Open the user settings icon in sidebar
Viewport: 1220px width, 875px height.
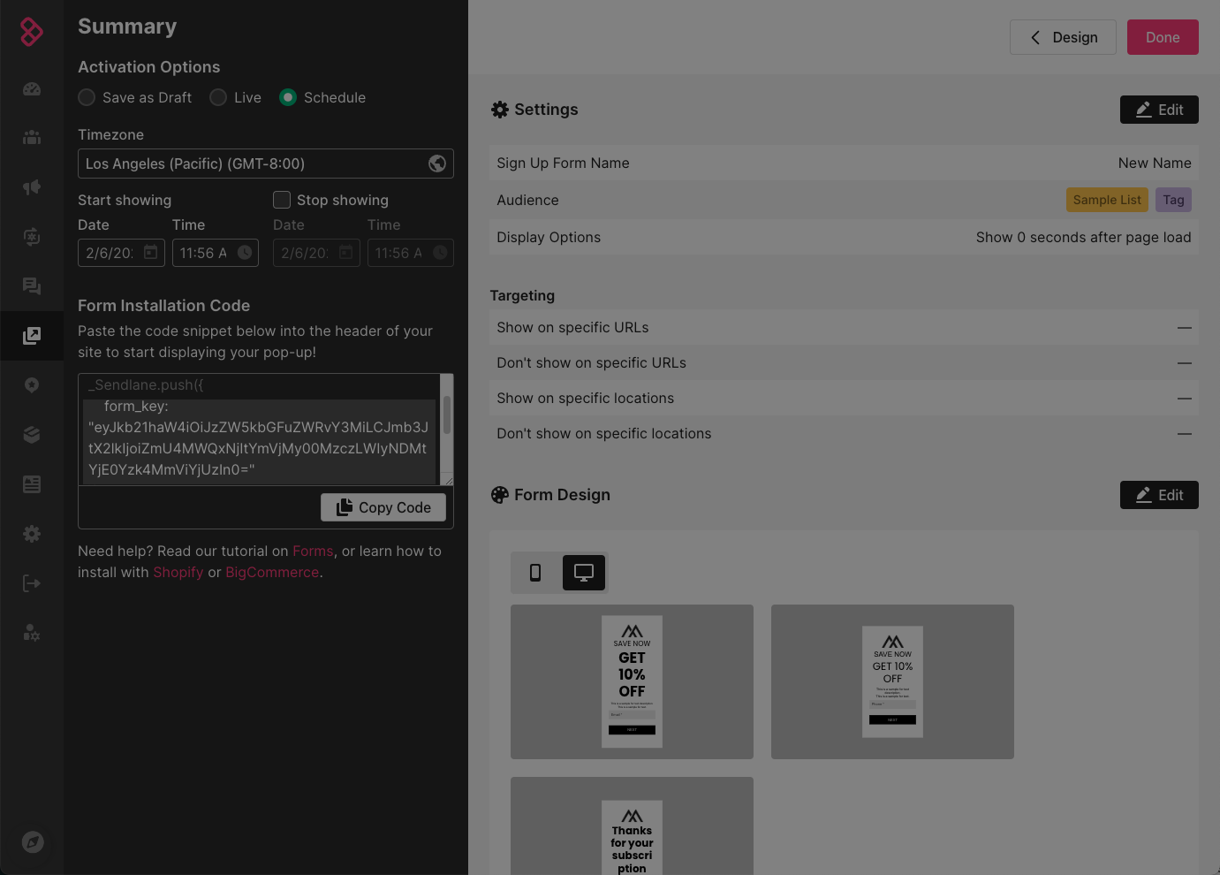tap(32, 633)
